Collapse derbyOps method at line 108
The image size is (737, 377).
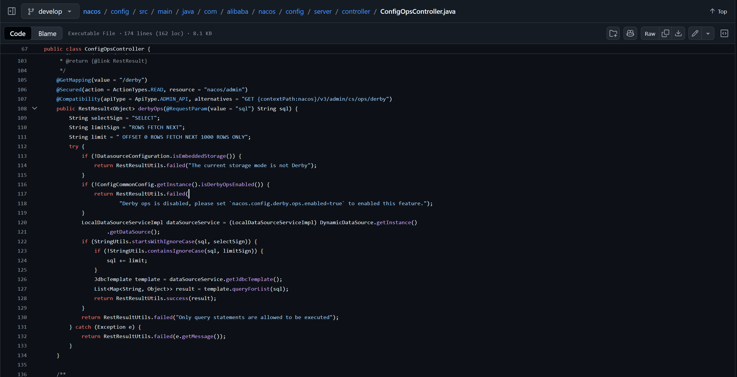pos(35,109)
